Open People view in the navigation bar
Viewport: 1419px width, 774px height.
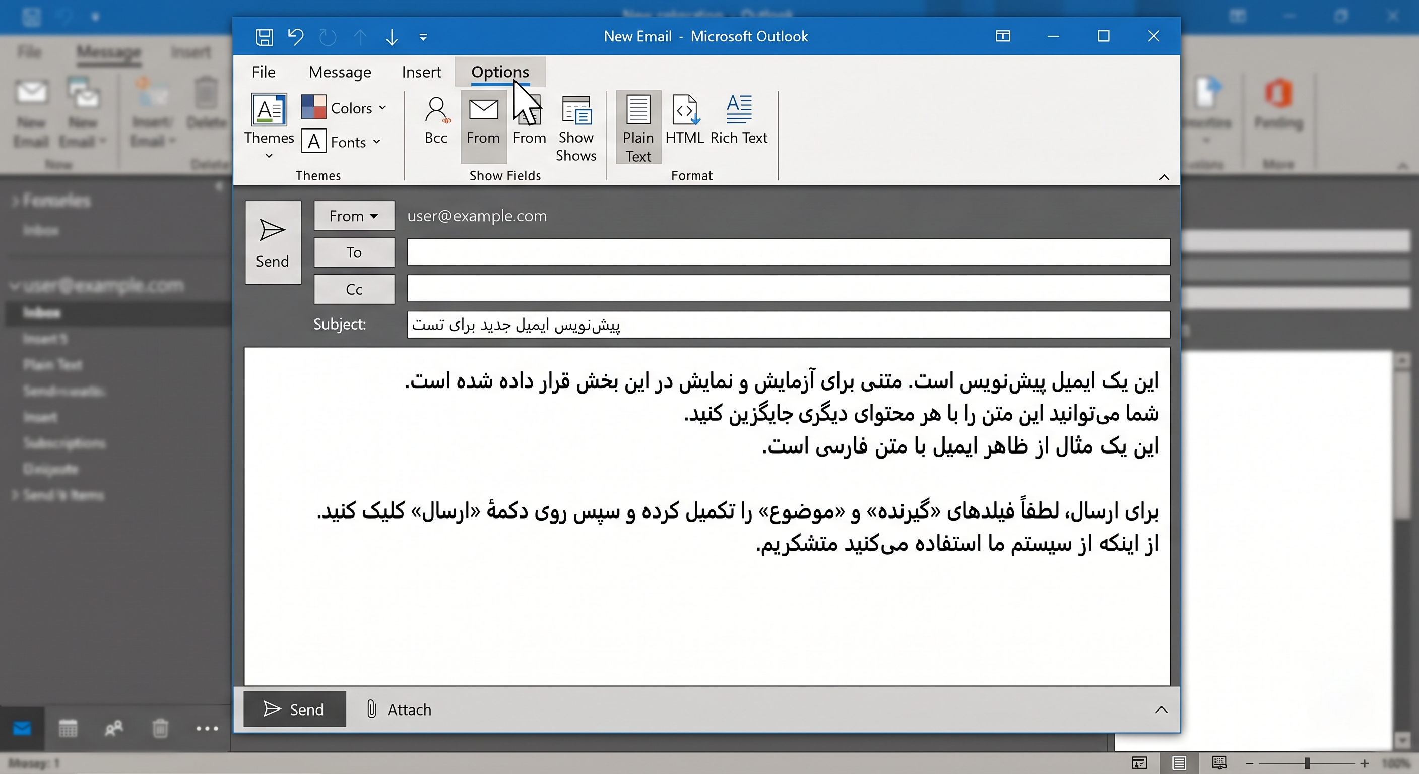point(114,728)
